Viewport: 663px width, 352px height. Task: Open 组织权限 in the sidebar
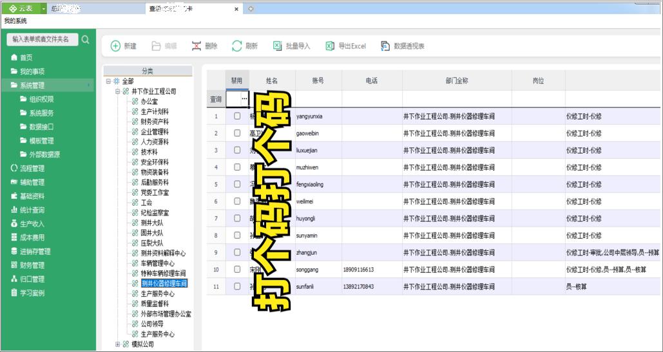tap(41, 99)
